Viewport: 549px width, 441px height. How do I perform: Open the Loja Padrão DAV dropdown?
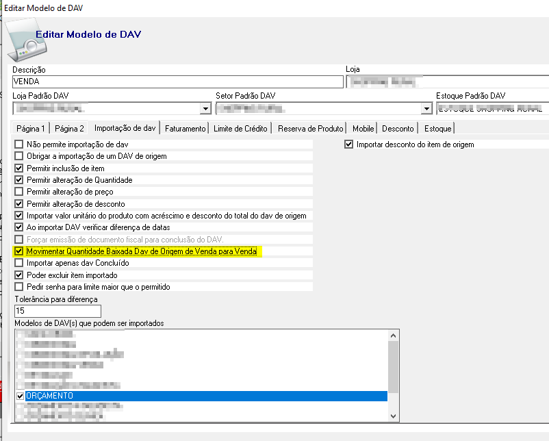(x=206, y=109)
